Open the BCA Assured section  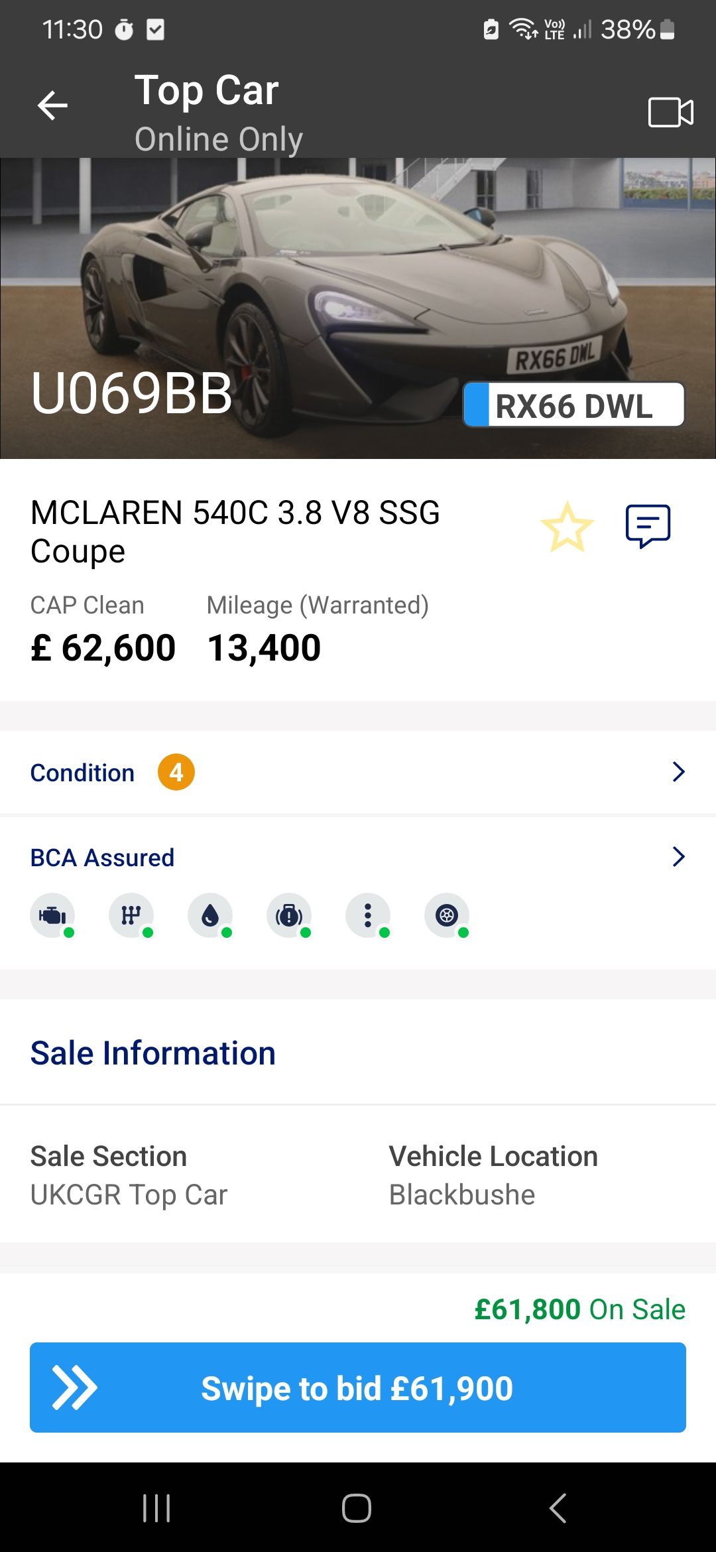pos(103,858)
